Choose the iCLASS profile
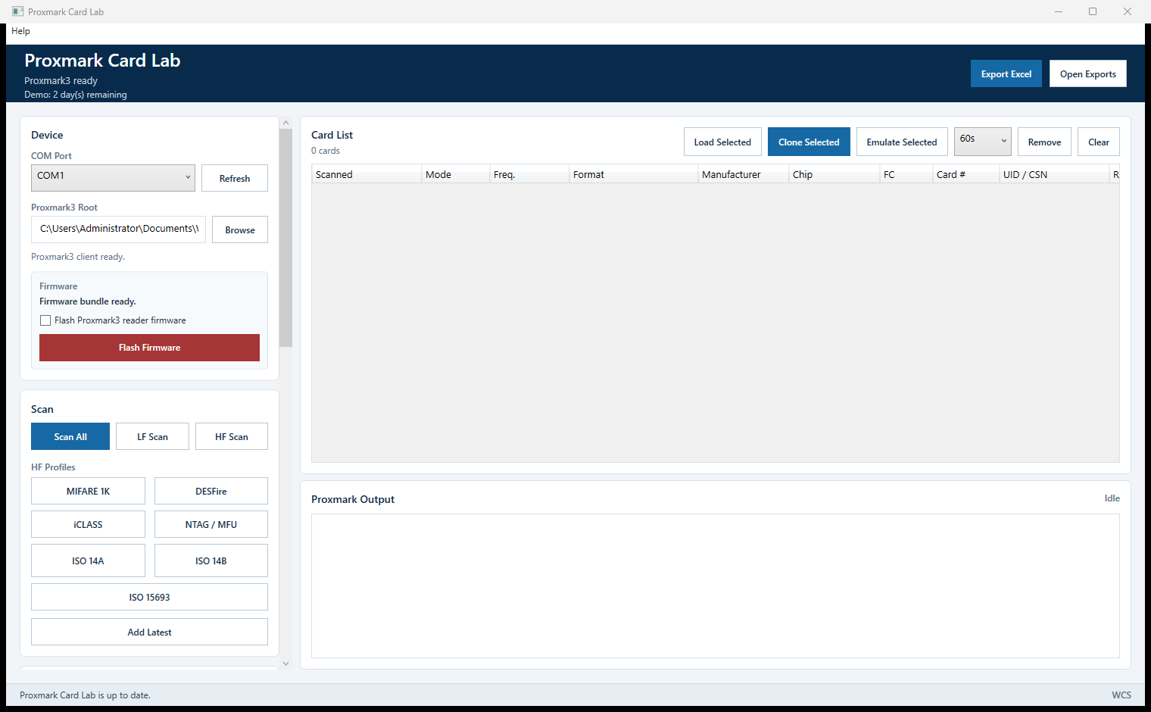Screen dimensions: 1151x712 pyautogui.click(x=88, y=524)
